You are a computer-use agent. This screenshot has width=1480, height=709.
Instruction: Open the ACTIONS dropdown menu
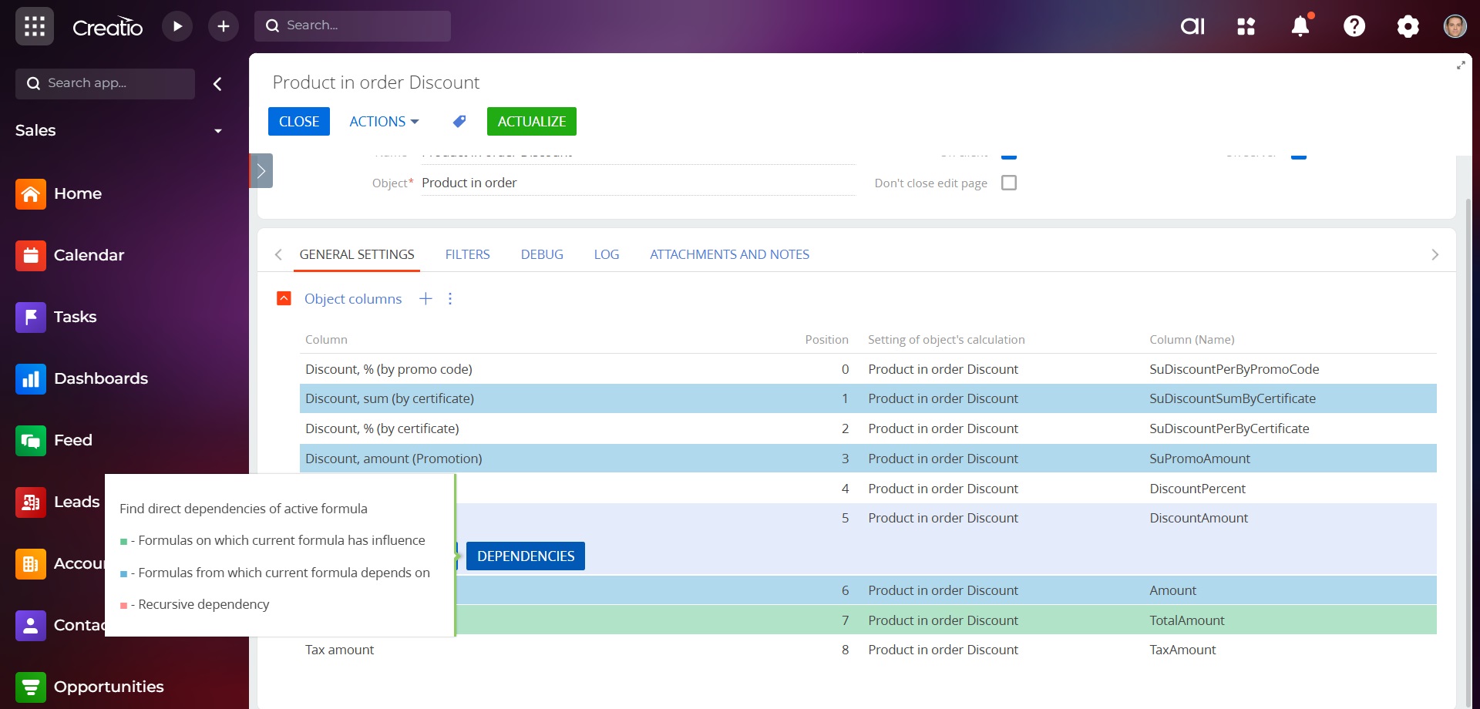(x=383, y=122)
